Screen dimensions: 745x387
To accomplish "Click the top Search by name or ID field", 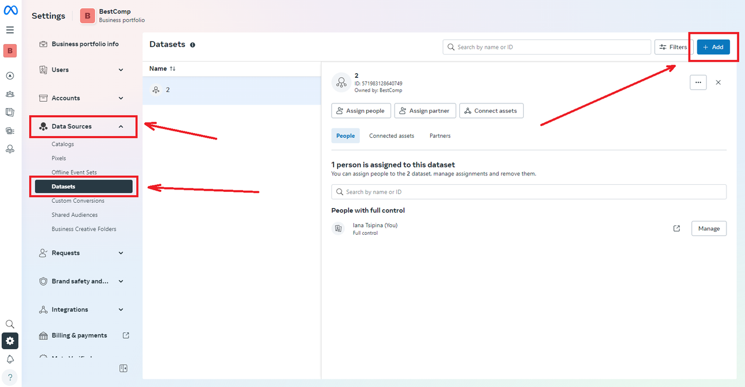I will click(x=547, y=47).
